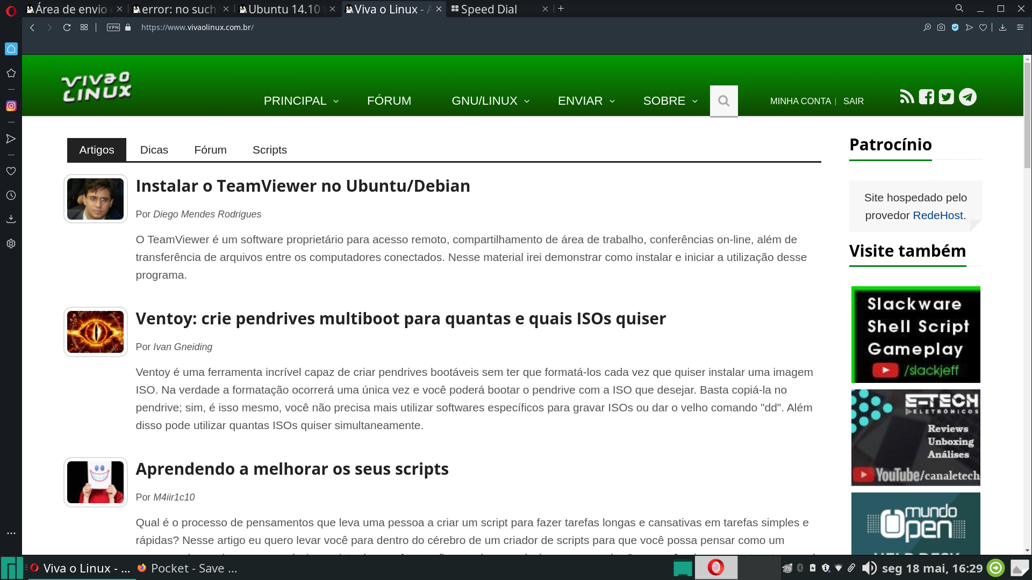The width and height of the screenshot is (1032, 580).
Task: Click the sidebar three-dots setup button
Action: click(x=11, y=533)
